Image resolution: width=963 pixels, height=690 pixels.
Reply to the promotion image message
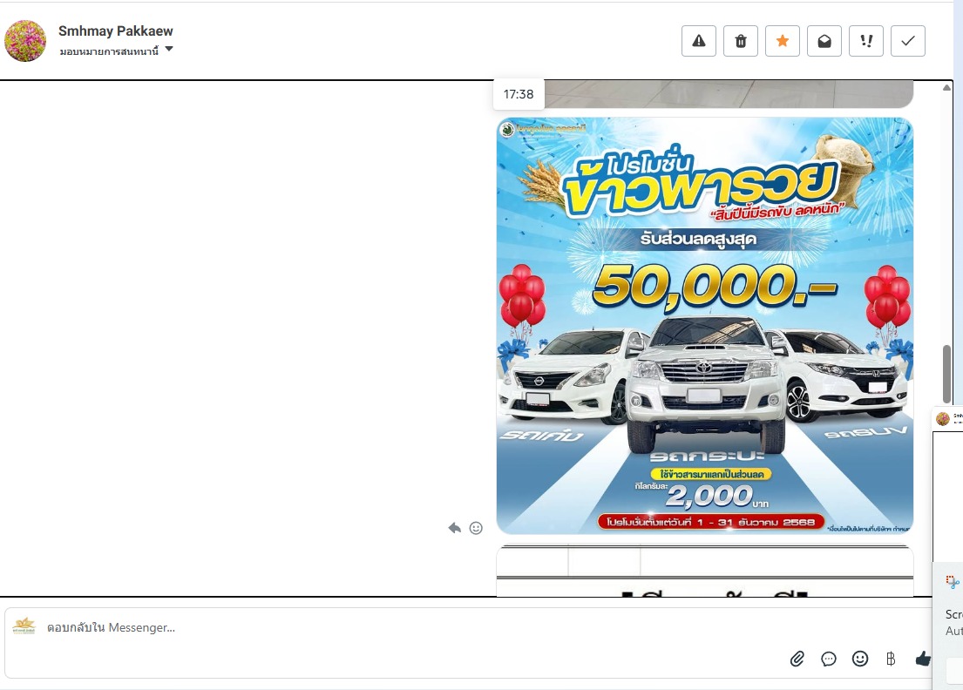click(454, 528)
